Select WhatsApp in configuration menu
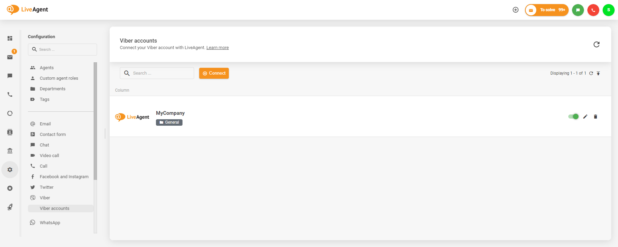 coord(50,222)
